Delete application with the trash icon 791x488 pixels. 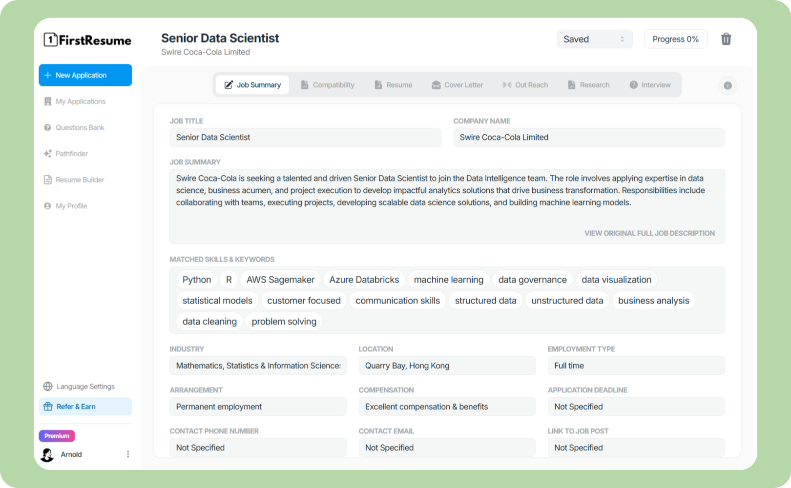point(726,39)
